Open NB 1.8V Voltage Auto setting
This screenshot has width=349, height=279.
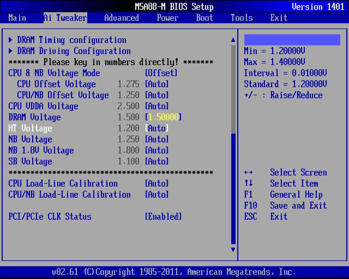tap(157, 150)
